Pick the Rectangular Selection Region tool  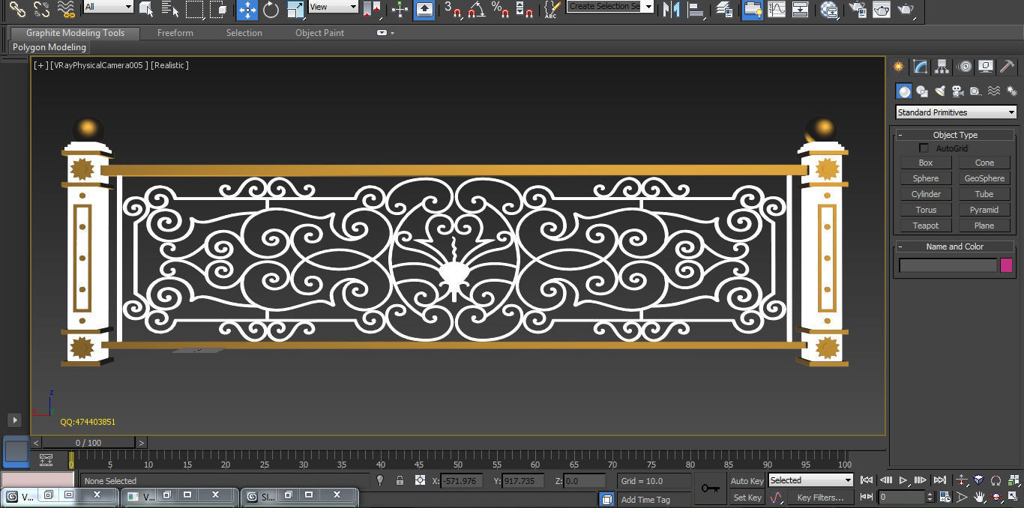click(195, 9)
